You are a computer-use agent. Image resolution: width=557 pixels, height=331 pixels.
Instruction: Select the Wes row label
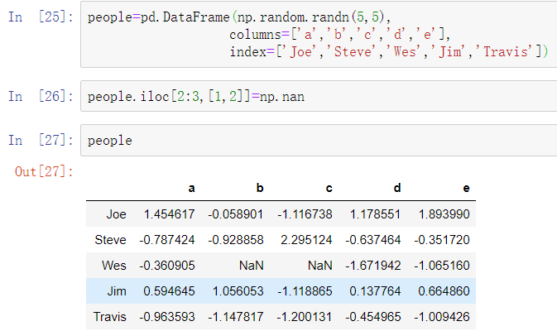114,266
